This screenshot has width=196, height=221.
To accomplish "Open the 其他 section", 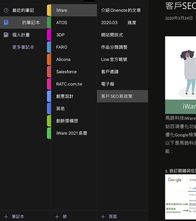I will tap(74, 108).
